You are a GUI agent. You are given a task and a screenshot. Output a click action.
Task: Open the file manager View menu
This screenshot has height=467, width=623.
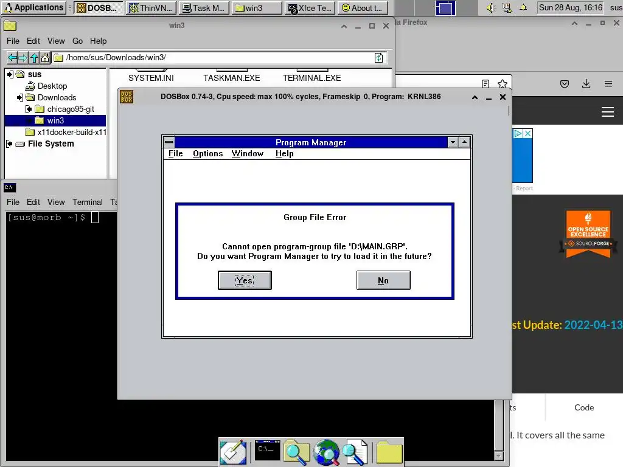[x=56, y=41]
